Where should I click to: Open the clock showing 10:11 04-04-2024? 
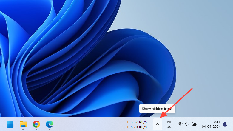[x=211, y=124]
